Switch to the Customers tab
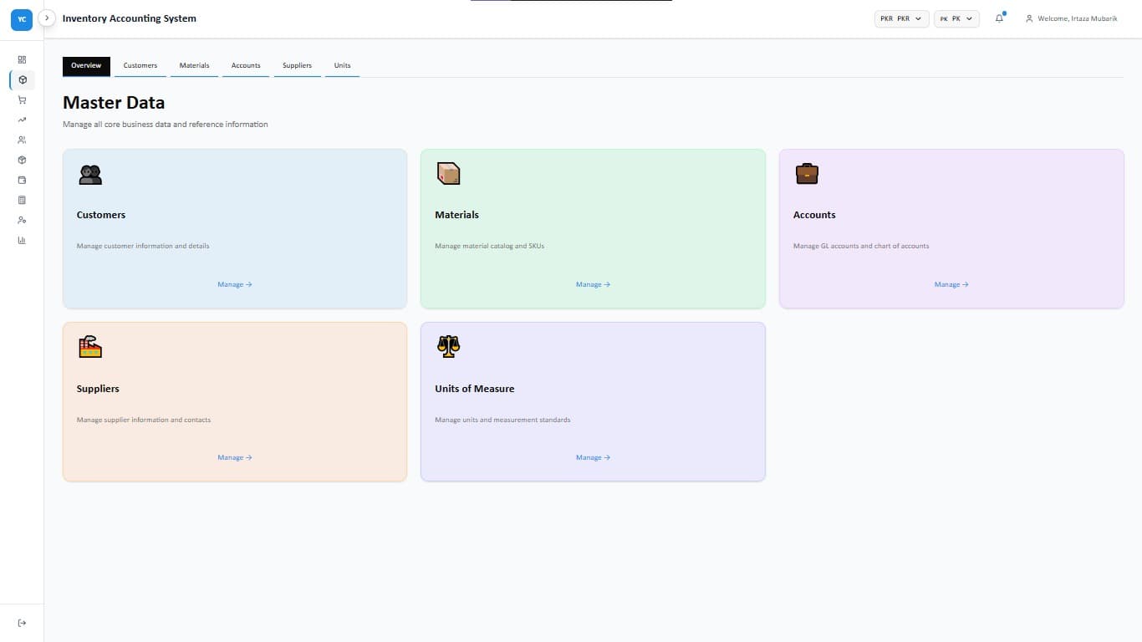The width and height of the screenshot is (1142, 642). click(x=140, y=65)
